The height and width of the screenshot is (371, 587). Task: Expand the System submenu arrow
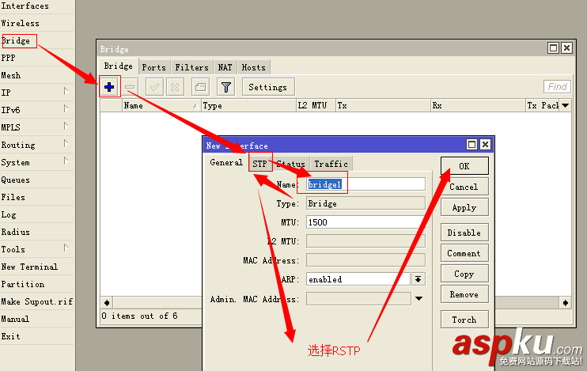66,161
